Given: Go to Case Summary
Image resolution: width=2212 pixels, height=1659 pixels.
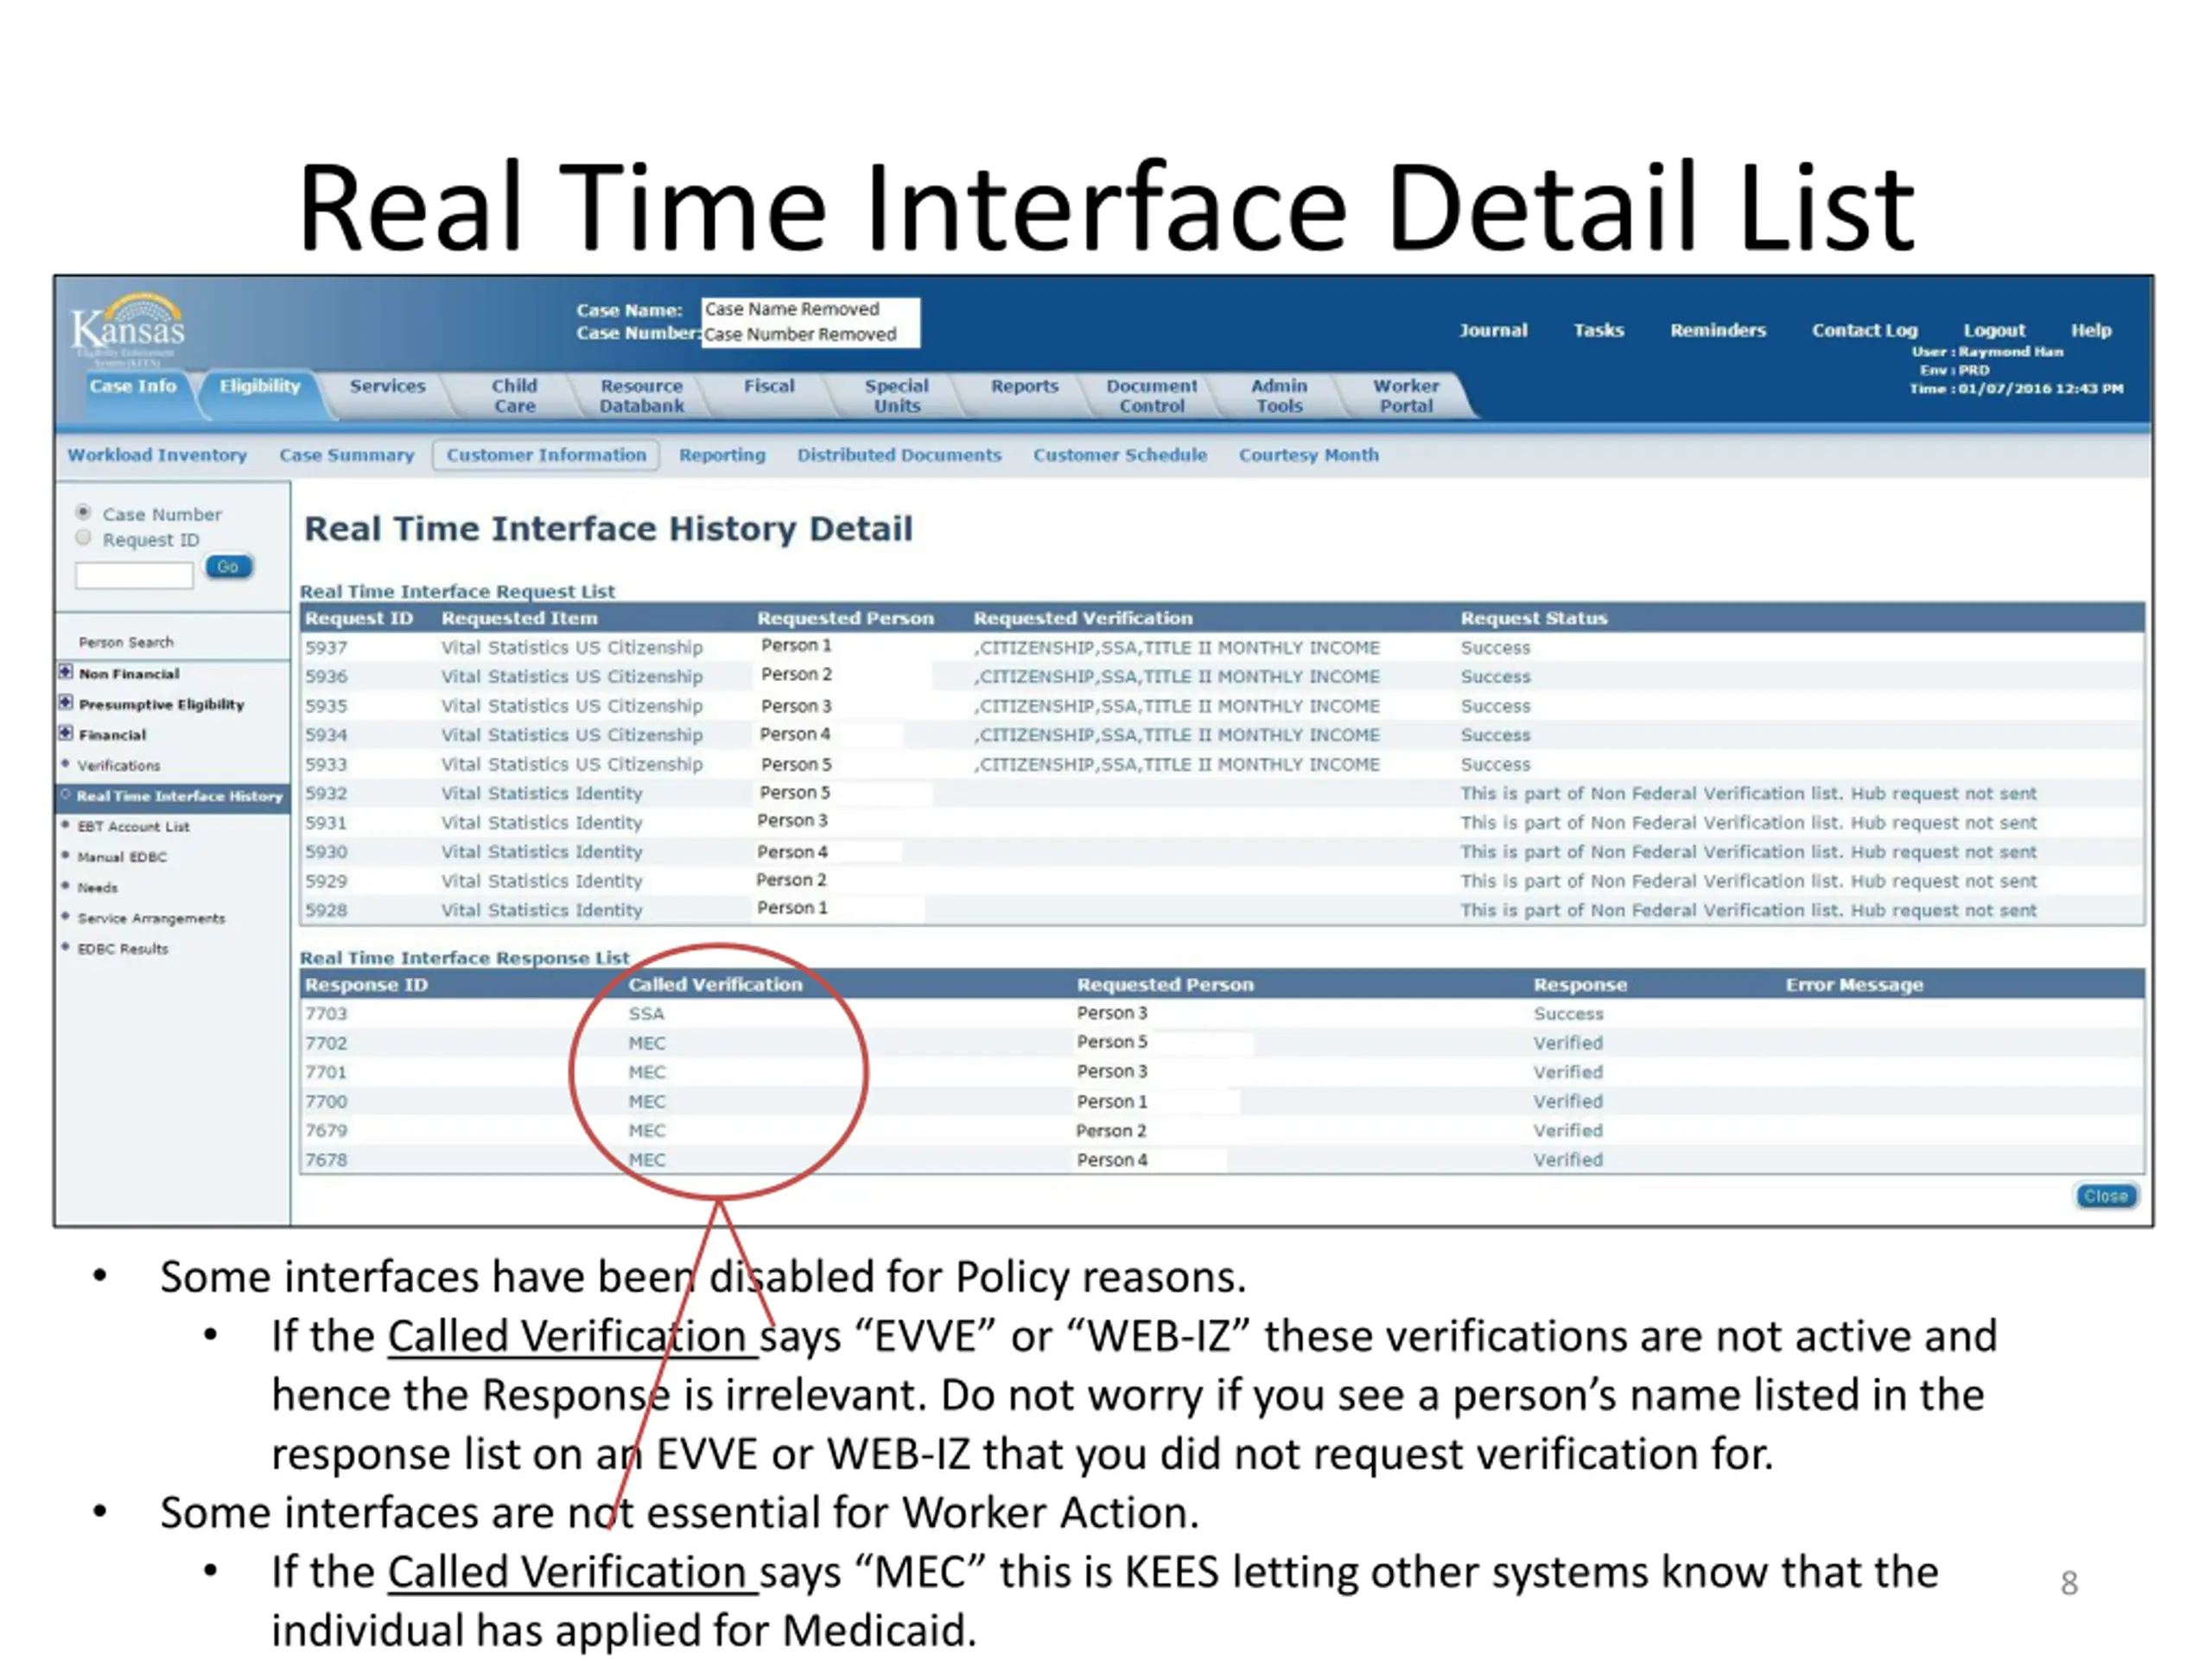Looking at the screenshot, I should tap(346, 455).
